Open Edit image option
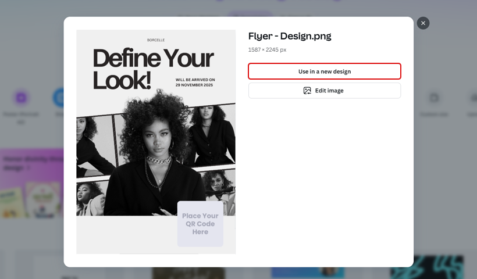 click(324, 91)
